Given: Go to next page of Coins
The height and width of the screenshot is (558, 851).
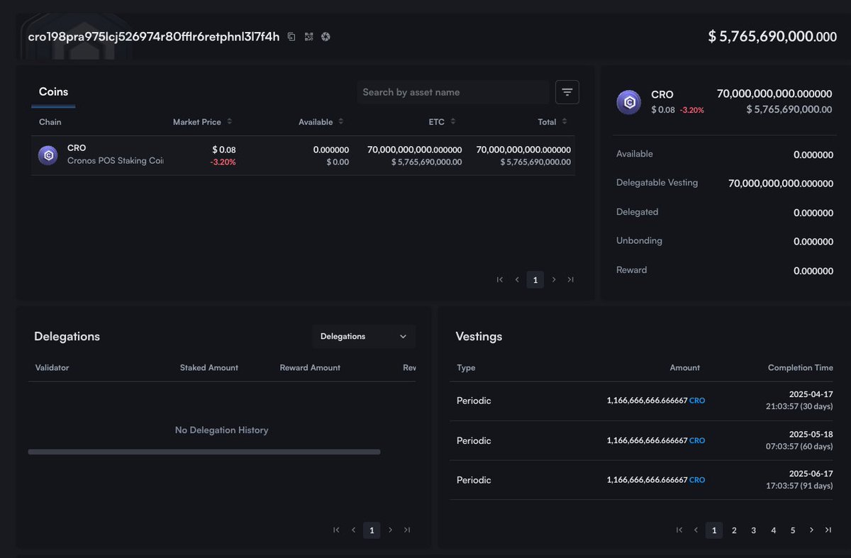Looking at the screenshot, I should click(x=554, y=280).
